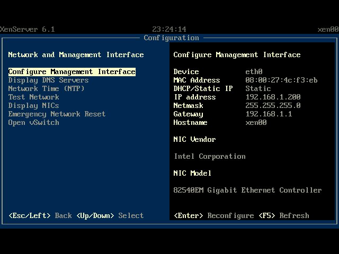The width and height of the screenshot is (339, 254).
Task: Click the Configure Management Interface panel heading
Action: click(237, 55)
